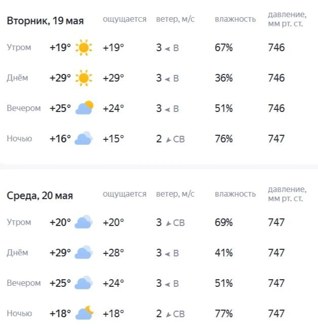Screen dimensions: 318x335
Task: Click the давление column header for Wednesday
Action: point(287,194)
